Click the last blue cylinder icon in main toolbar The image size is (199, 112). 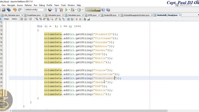tap(108, 10)
